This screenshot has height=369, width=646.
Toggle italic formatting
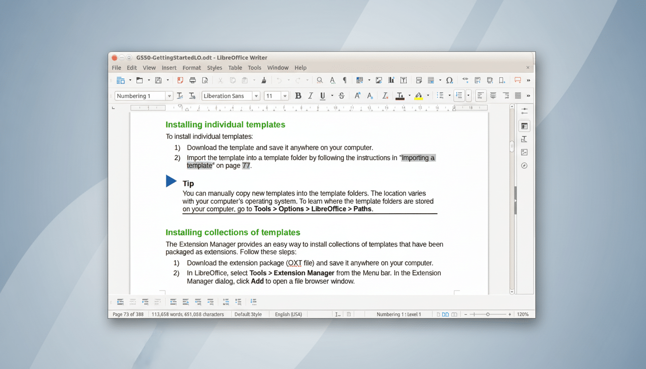click(x=310, y=96)
